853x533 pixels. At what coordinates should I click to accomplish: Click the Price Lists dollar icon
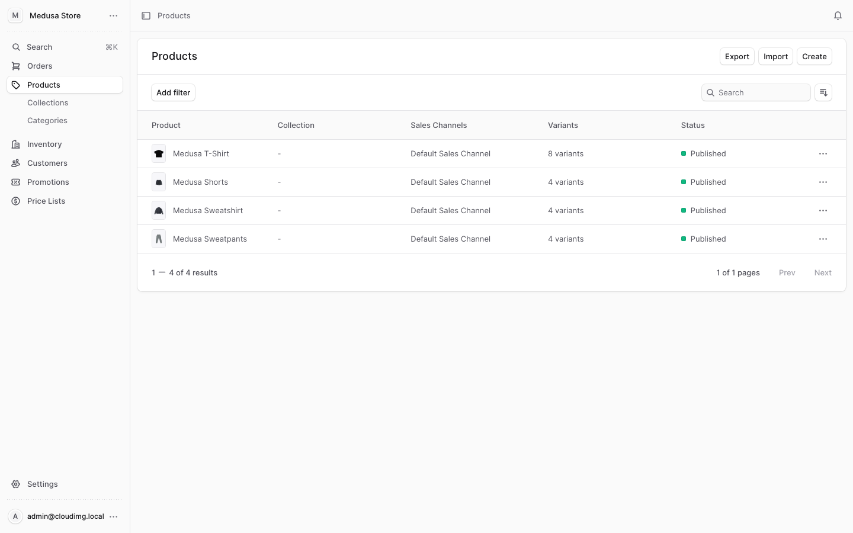click(16, 201)
